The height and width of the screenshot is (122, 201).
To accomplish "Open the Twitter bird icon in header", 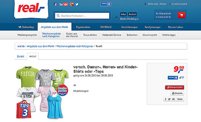I will point(77,4).
